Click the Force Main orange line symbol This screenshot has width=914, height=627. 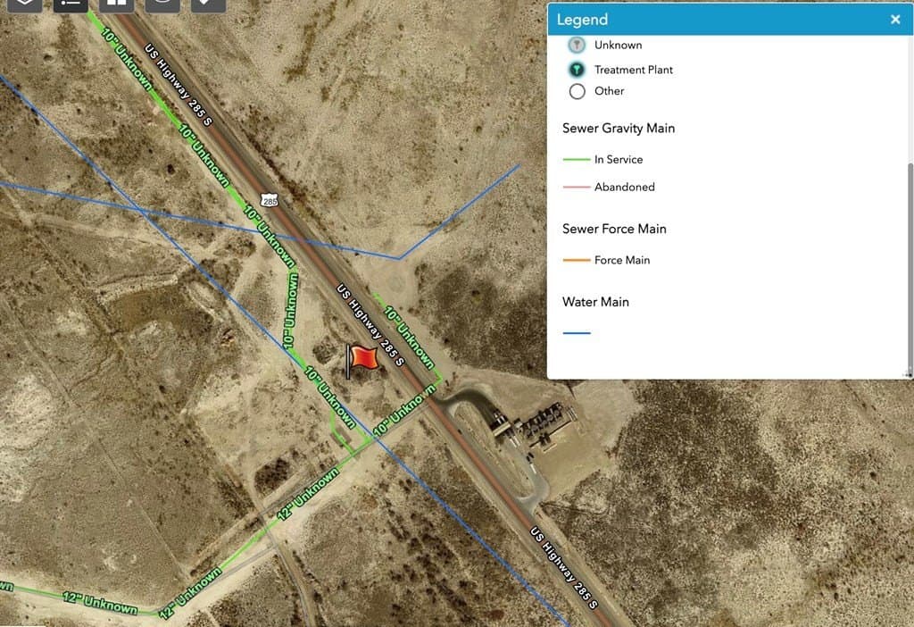coord(576,260)
